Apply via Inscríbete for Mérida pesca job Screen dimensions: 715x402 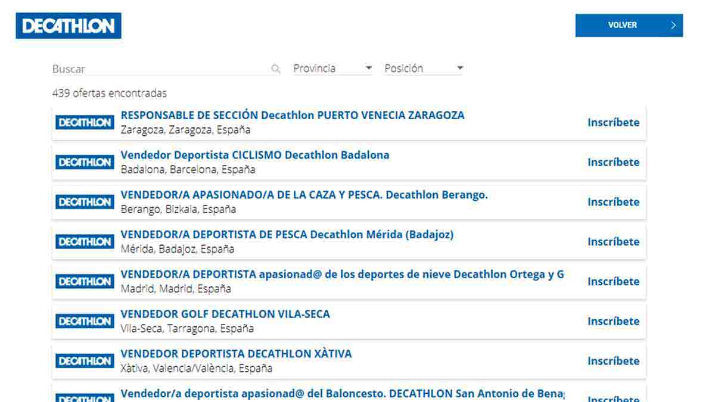pyautogui.click(x=613, y=242)
